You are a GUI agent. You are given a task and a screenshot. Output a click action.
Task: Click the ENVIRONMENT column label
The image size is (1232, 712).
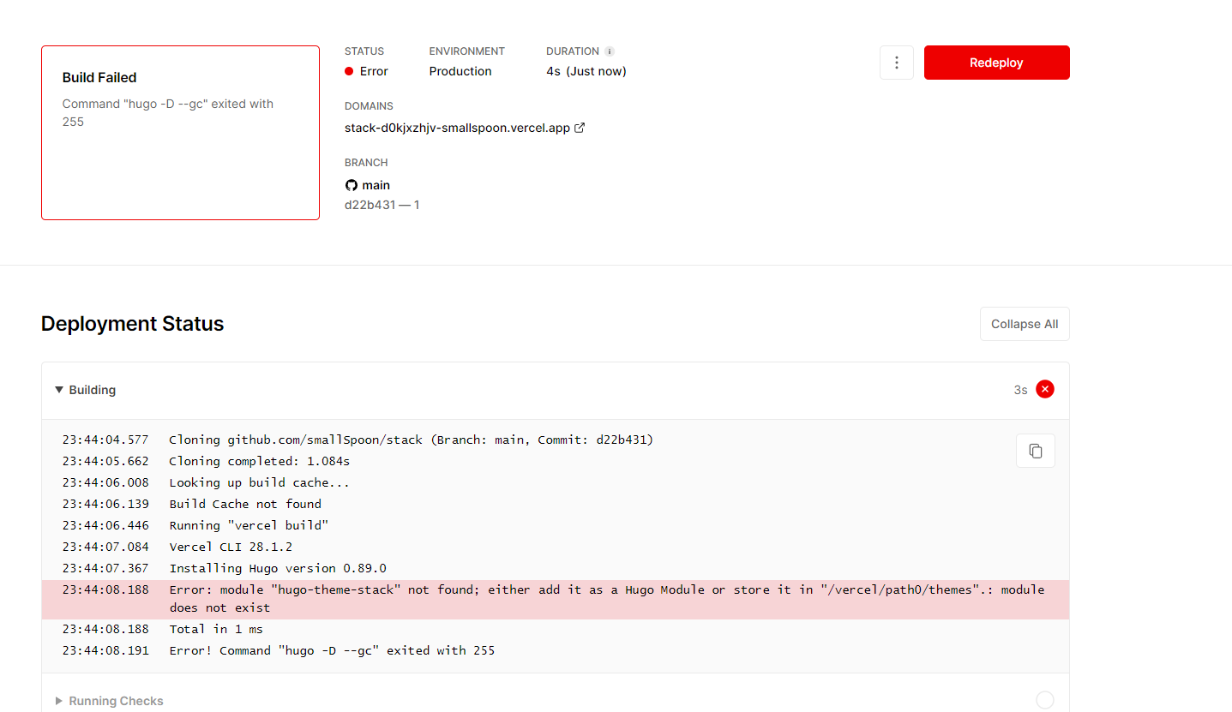click(467, 51)
